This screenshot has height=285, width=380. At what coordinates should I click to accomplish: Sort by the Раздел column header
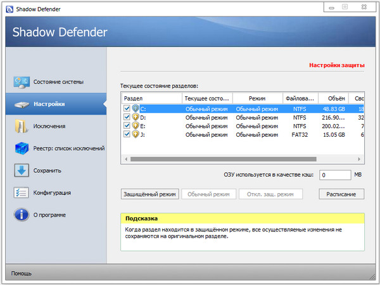coord(150,98)
